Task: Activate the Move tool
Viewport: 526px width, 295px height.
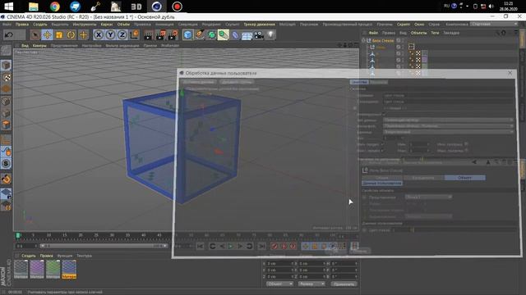Action: 47,34
